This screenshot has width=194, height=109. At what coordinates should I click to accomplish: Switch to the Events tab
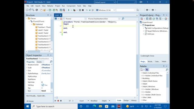(39, 62)
